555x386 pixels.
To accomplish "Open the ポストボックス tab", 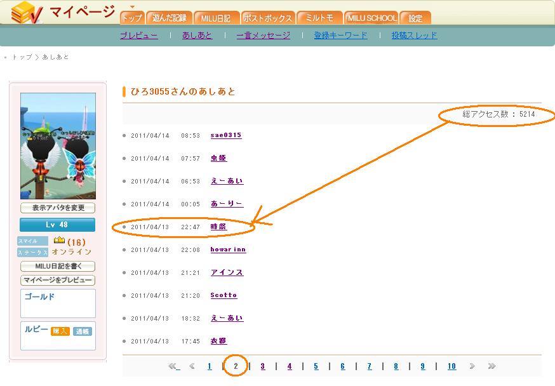I will click(268, 18).
